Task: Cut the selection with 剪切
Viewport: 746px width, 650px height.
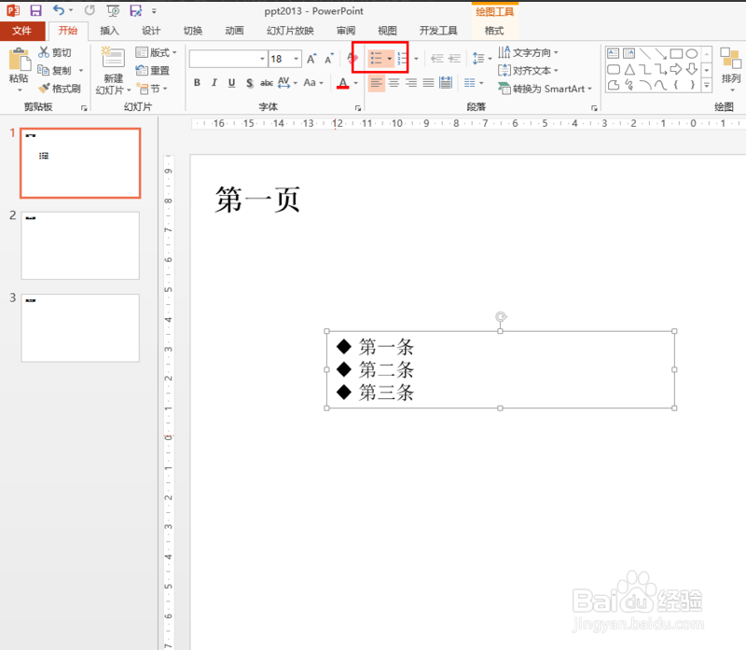Action: tap(55, 52)
